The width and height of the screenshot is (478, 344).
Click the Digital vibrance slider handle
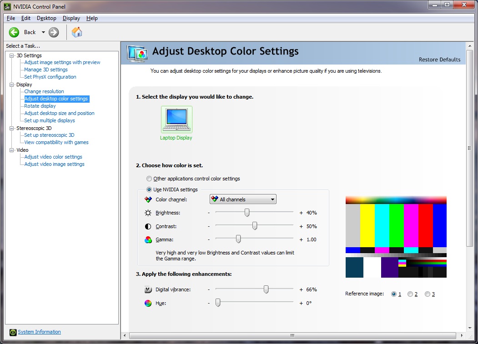266,289
